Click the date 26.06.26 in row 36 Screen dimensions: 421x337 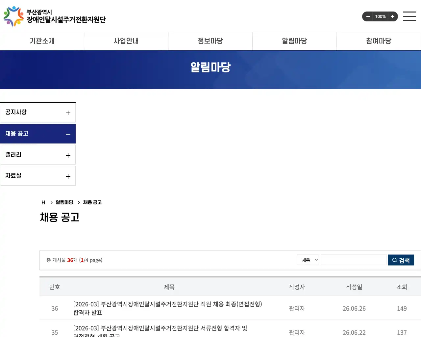[354, 308]
